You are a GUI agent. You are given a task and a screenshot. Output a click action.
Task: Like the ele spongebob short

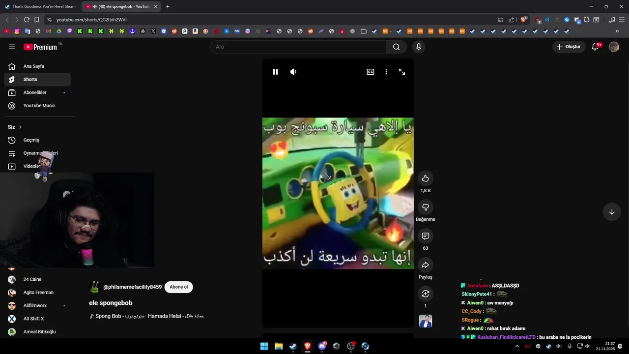click(x=426, y=178)
